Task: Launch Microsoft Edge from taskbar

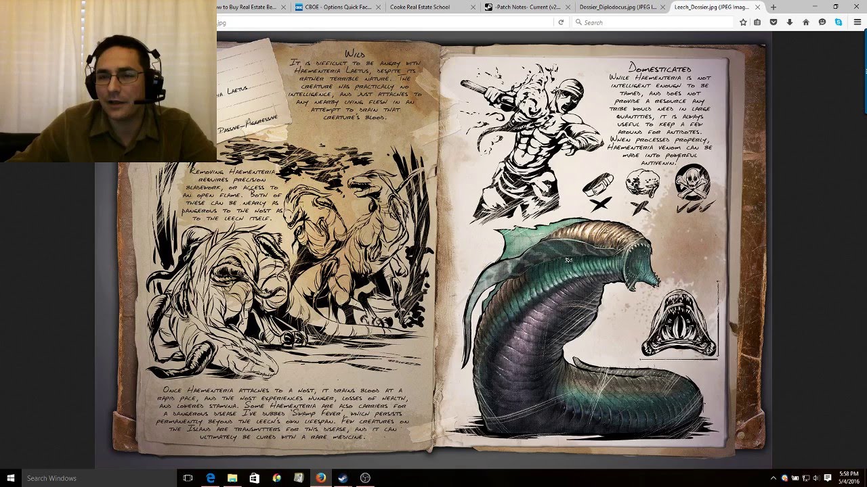Action: [211, 478]
